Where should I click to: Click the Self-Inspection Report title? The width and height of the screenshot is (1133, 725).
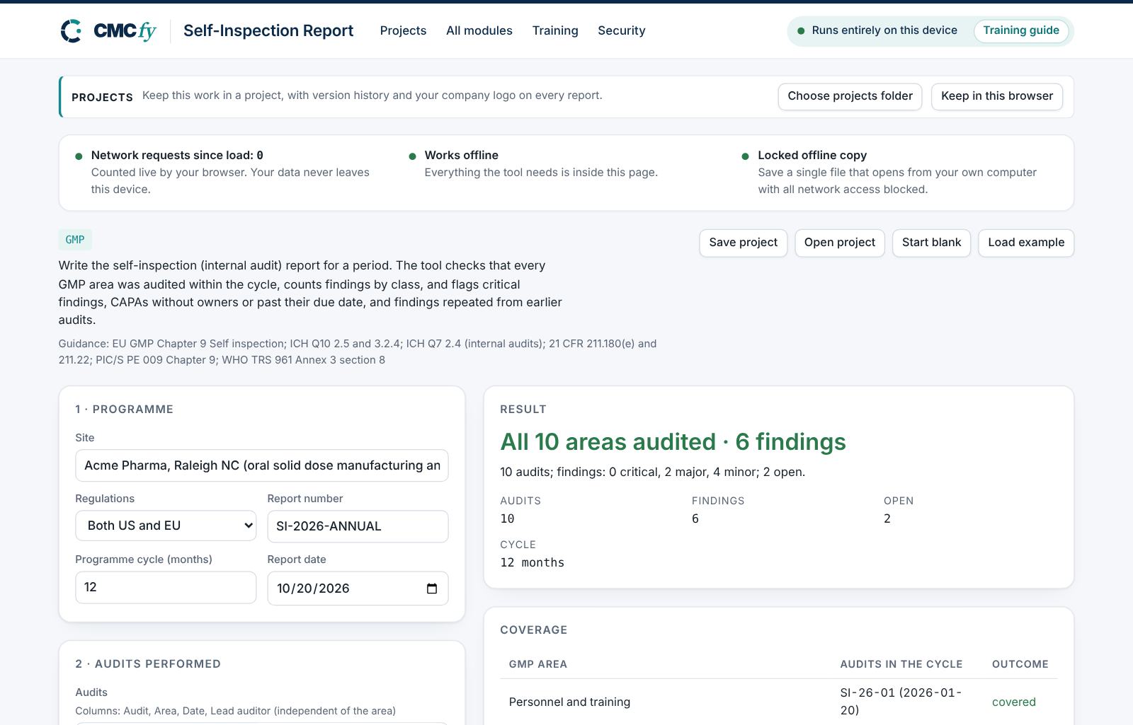tap(268, 30)
